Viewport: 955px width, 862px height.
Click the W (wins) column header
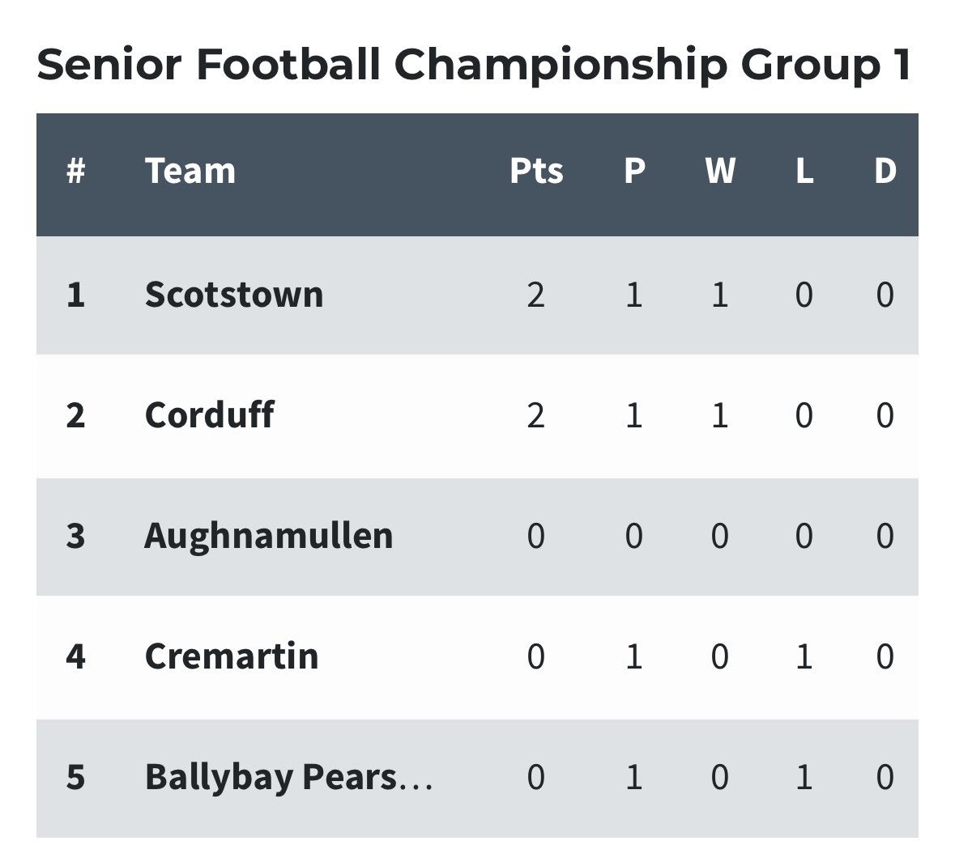click(x=720, y=171)
